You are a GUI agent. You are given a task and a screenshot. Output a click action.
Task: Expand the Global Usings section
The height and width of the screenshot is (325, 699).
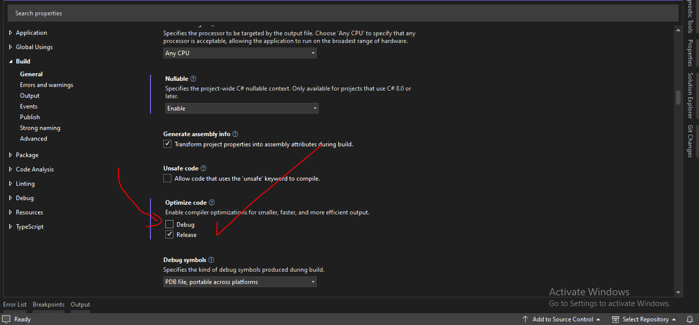coord(10,47)
